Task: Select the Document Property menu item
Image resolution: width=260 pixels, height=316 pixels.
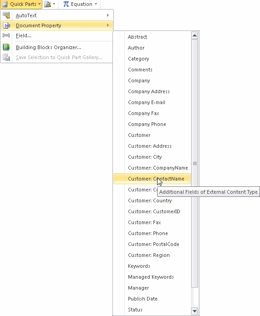Action: (57, 25)
